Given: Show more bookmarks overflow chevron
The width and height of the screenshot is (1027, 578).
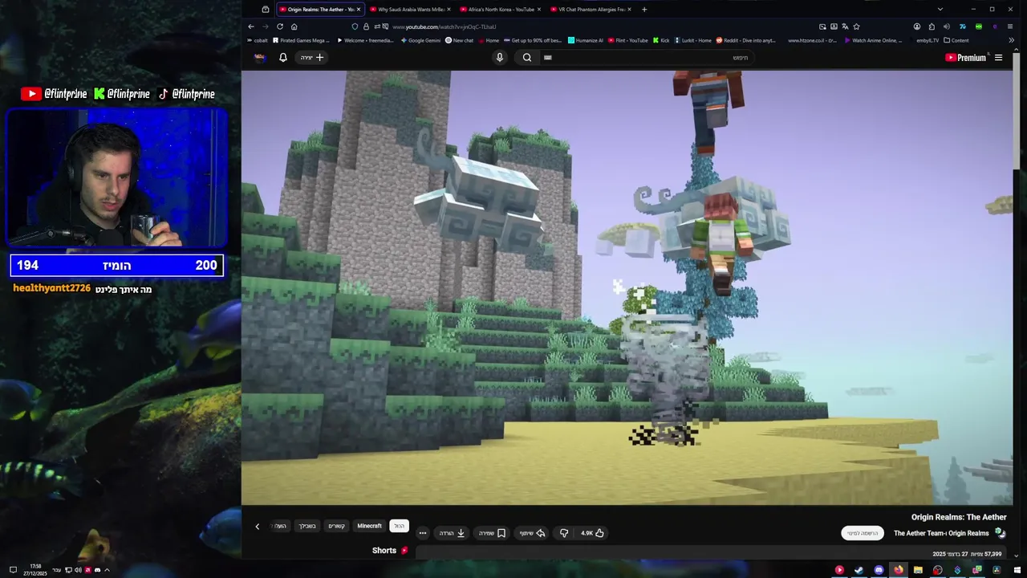Looking at the screenshot, I should (x=1011, y=40).
